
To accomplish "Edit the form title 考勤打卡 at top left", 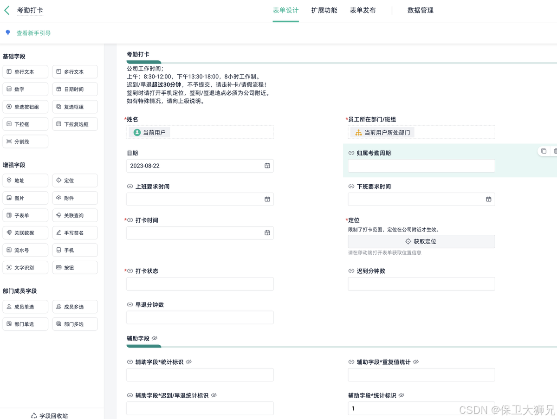I will tap(30, 10).
